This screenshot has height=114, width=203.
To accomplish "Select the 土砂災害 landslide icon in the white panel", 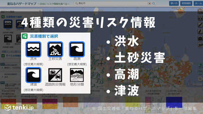I will point(55,49).
